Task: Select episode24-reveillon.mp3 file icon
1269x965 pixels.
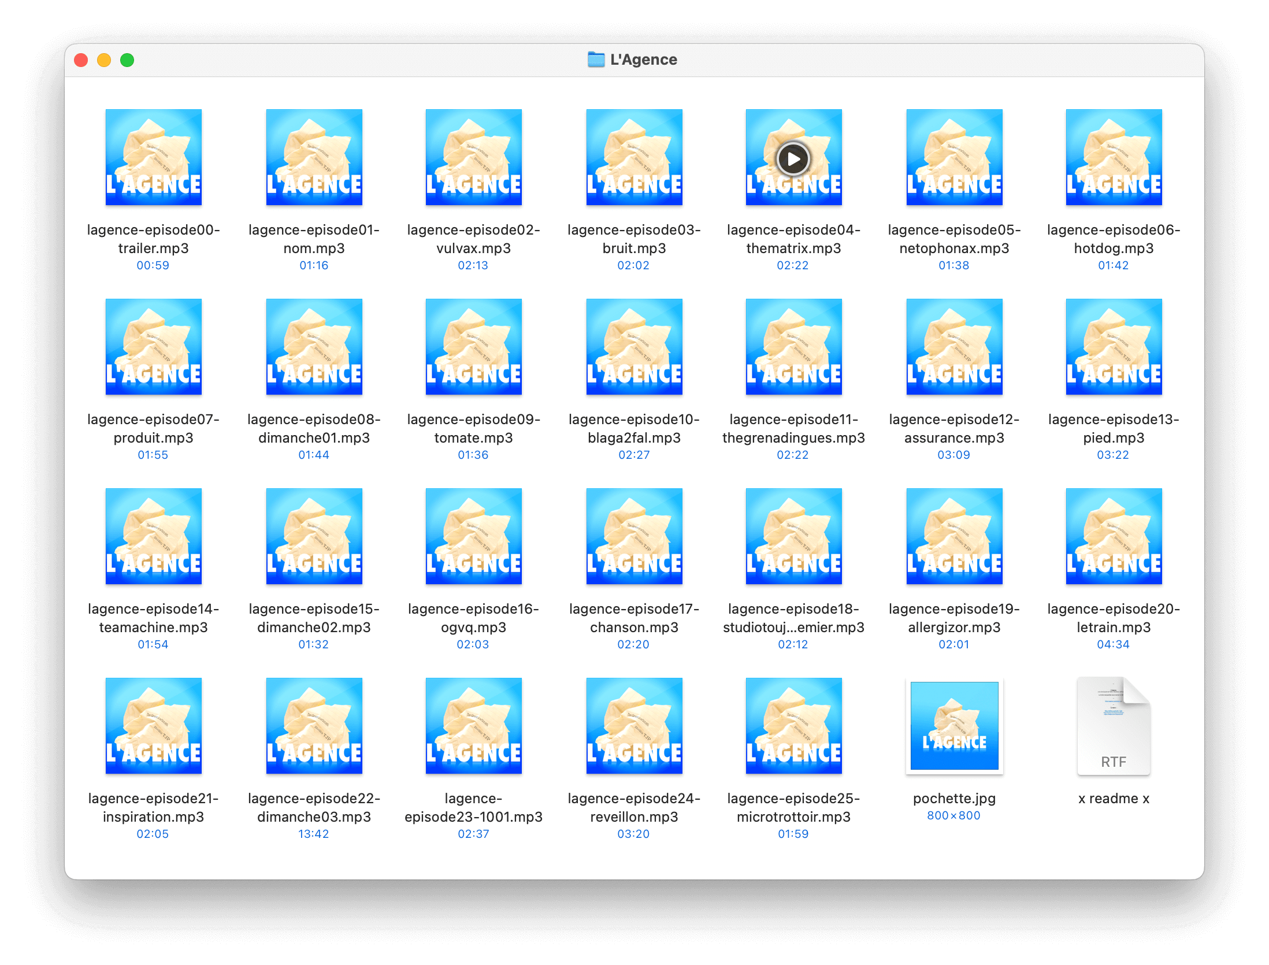Action: coord(634,726)
